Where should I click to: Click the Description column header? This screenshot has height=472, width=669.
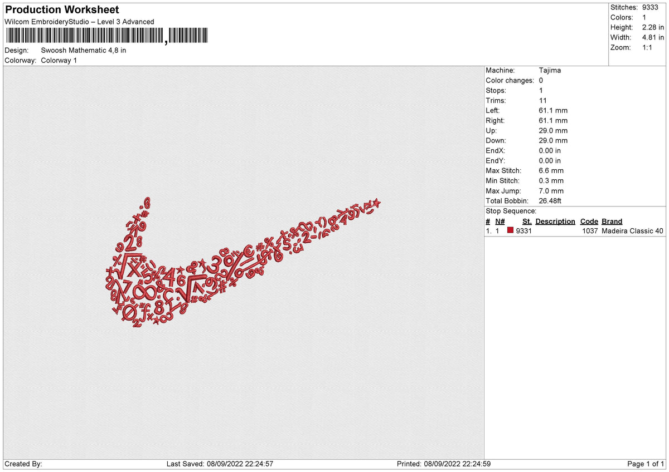pyautogui.click(x=555, y=221)
